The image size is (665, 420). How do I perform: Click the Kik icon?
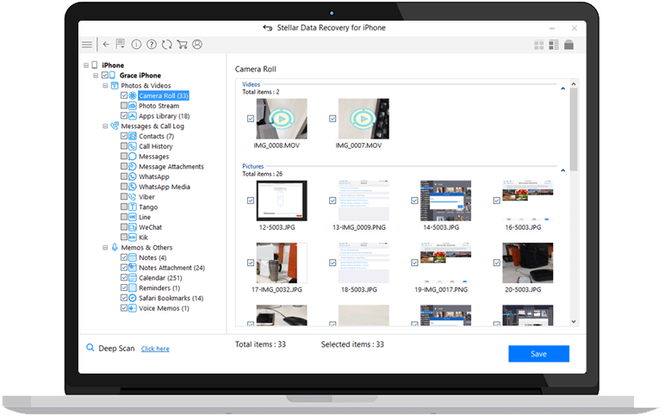click(133, 238)
